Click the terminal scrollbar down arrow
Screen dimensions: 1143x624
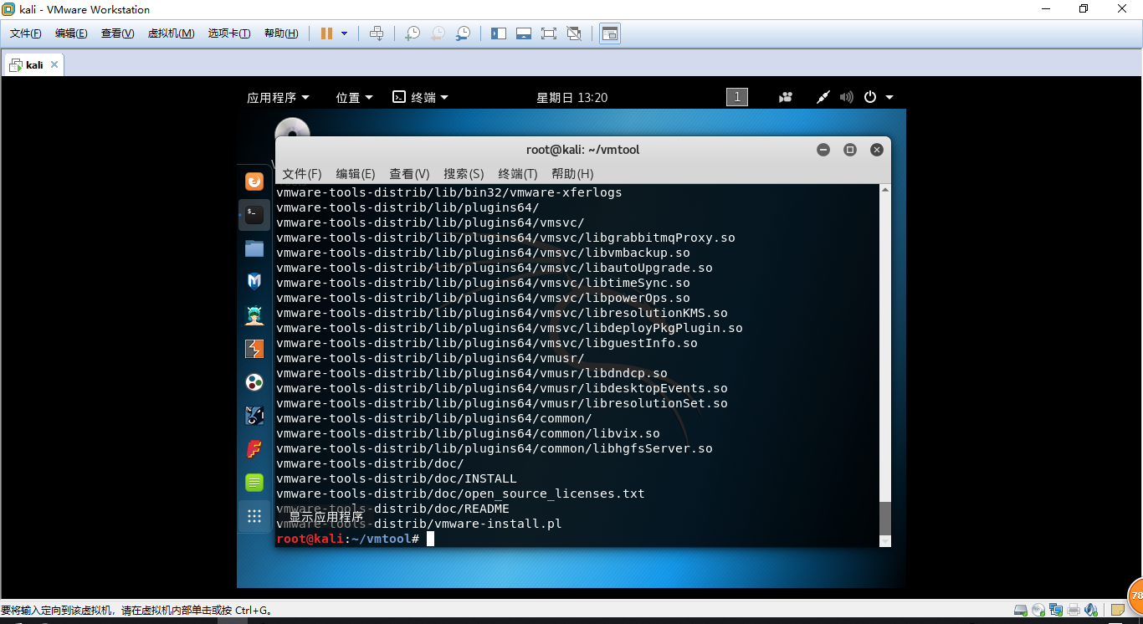pyautogui.click(x=885, y=541)
